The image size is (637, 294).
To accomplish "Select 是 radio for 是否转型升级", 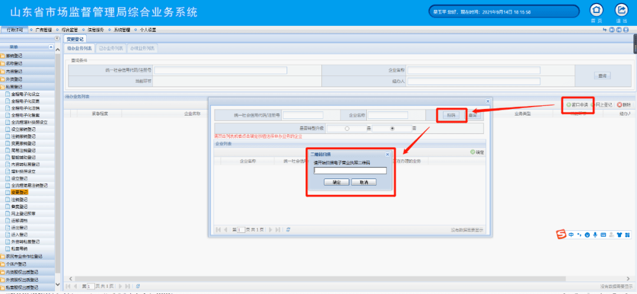I will pos(347,128).
